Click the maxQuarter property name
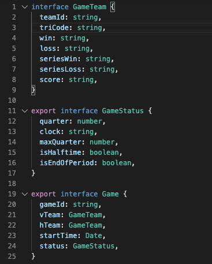Image resolution: width=212 pixels, height=264 pixels. [x=60, y=142]
